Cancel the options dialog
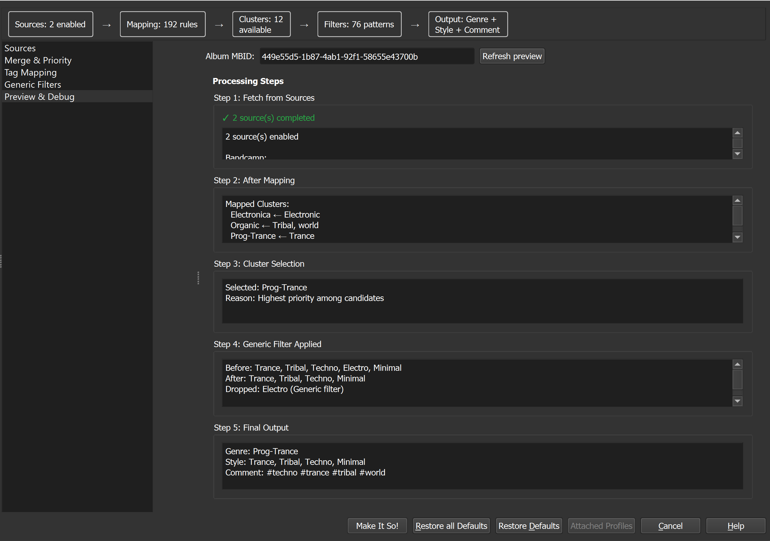Image resolution: width=770 pixels, height=541 pixels. [670, 526]
